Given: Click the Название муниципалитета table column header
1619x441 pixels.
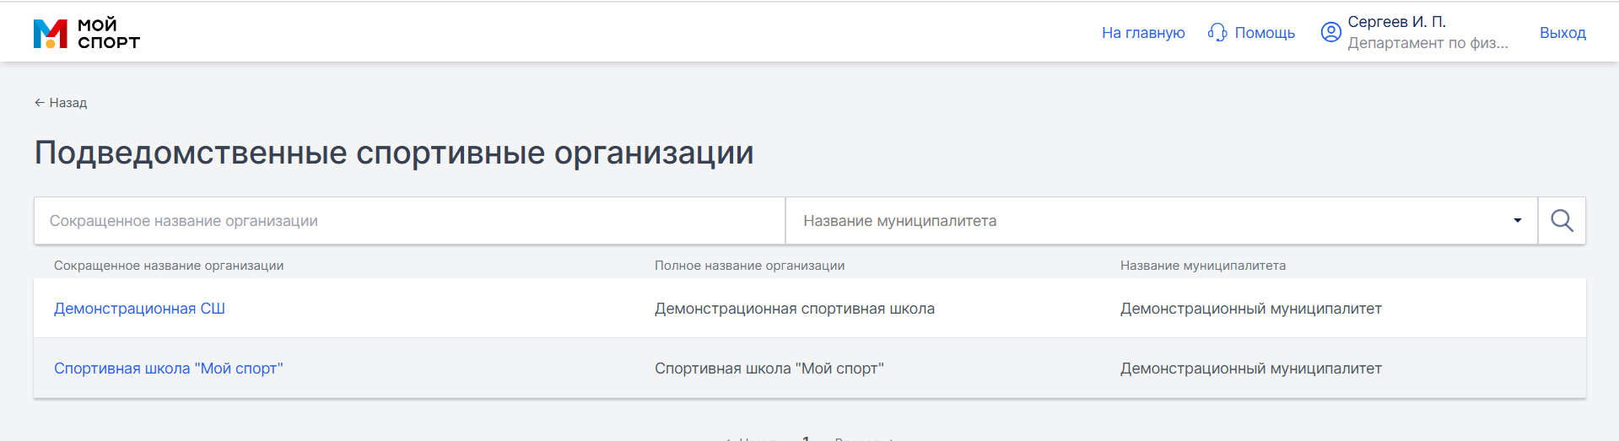Looking at the screenshot, I should [x=1202, y=266].
